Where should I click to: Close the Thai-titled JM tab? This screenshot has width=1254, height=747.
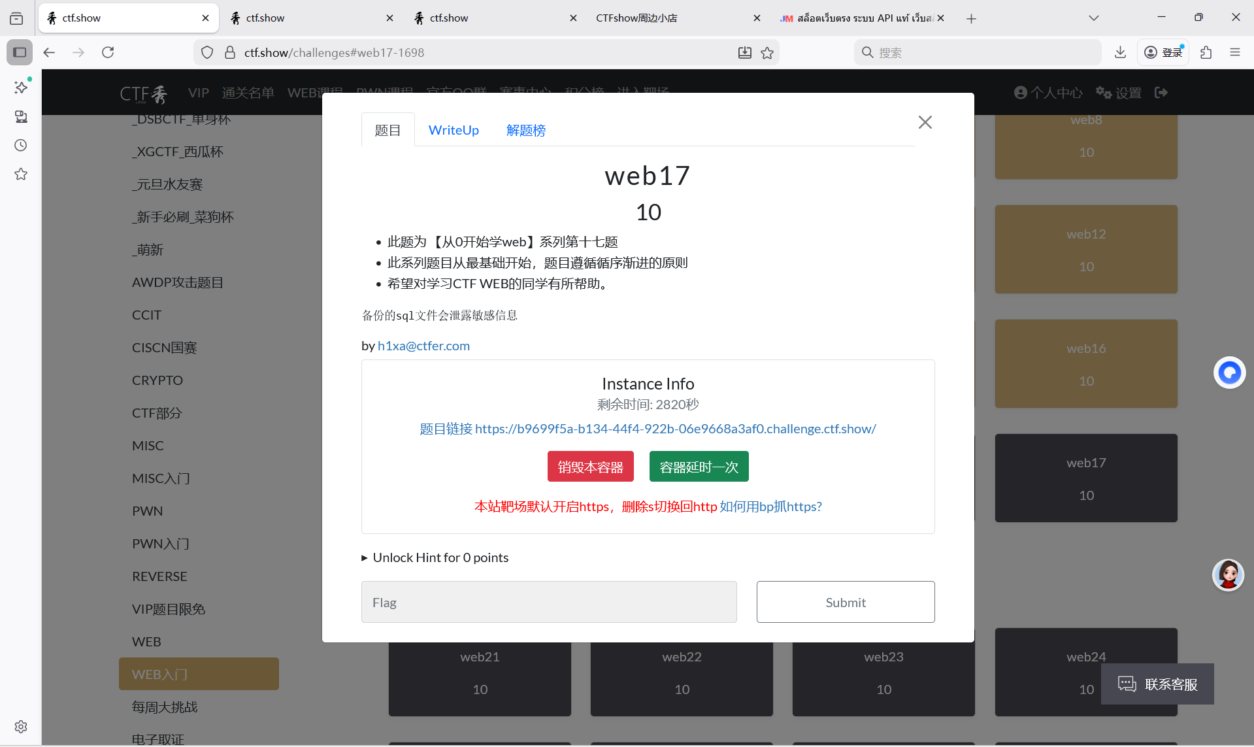(x=940, y=18)
